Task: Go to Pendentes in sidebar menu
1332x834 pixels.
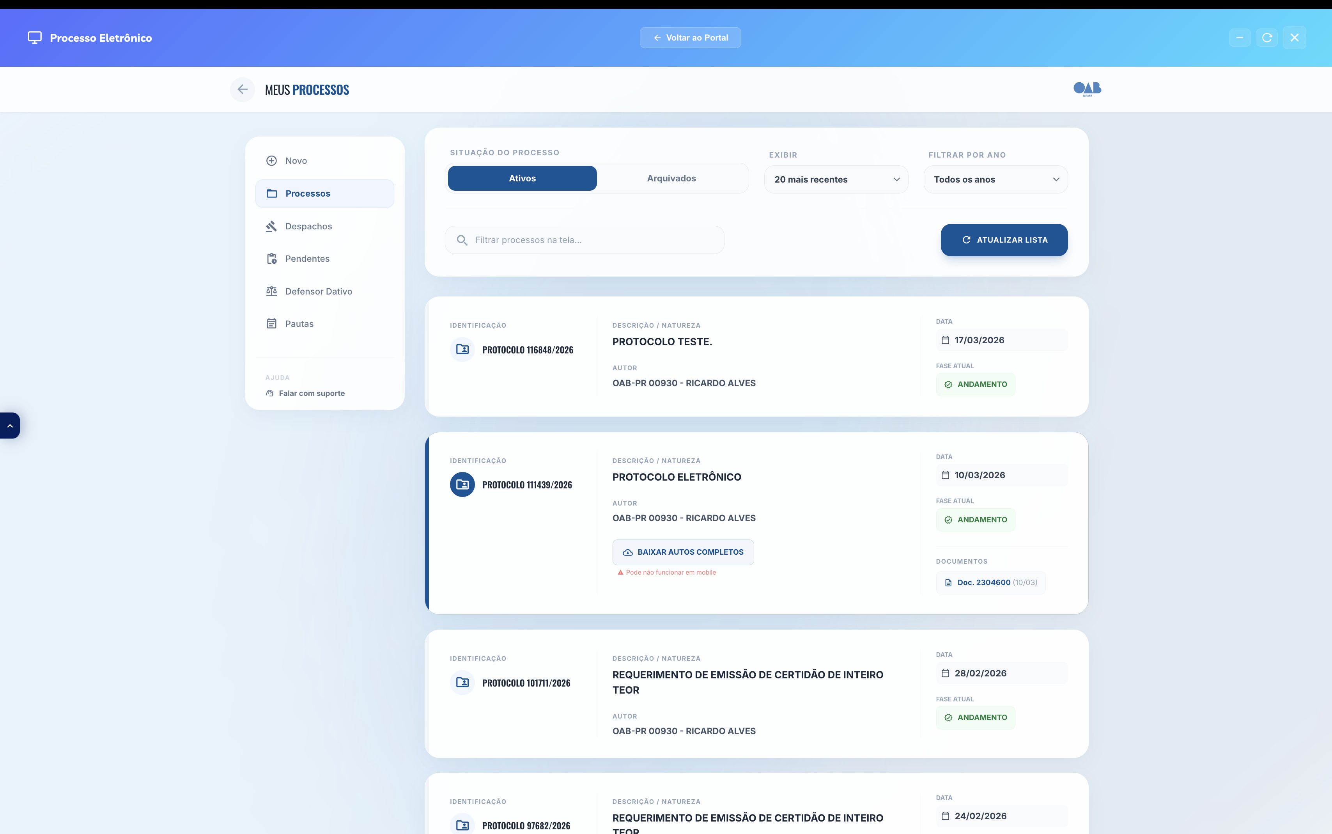Action: pyautogui.click(x=307, y=259)
